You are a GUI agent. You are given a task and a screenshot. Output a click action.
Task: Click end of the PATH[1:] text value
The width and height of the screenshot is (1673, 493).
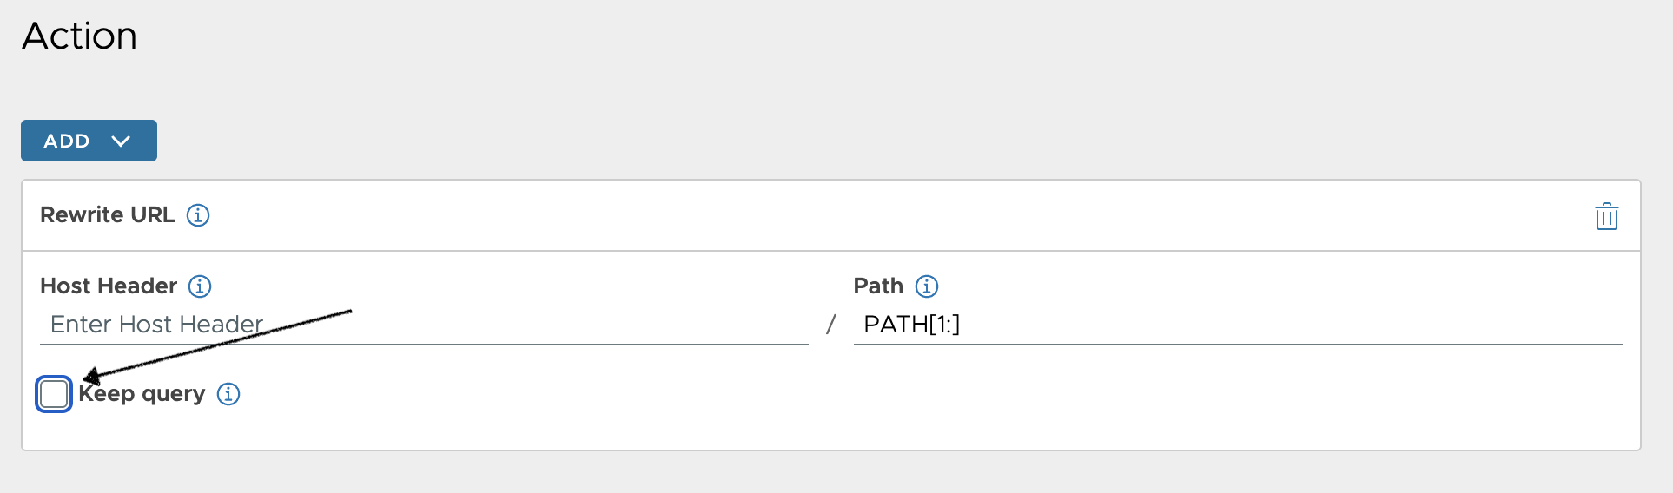point(960,325)
